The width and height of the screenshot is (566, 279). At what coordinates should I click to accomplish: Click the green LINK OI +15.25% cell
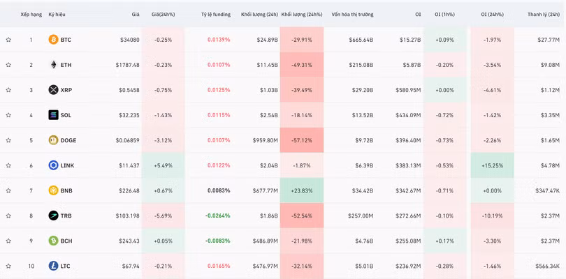pyautogui.click(x=492, y=165)
